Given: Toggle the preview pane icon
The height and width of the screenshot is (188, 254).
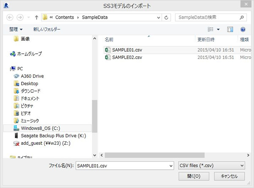Looking at the screenshot, I should 230,29.
